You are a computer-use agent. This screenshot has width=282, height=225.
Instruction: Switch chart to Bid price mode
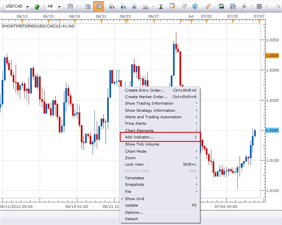click(x=88, y=7)
